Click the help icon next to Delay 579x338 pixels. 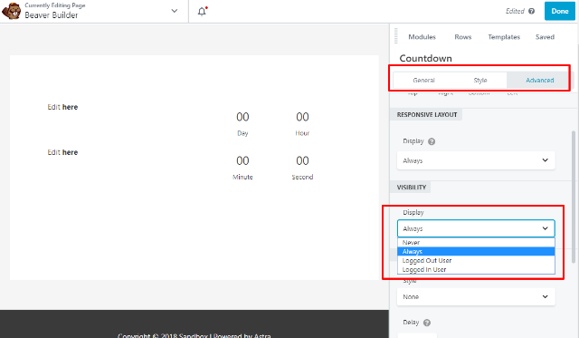427,323
